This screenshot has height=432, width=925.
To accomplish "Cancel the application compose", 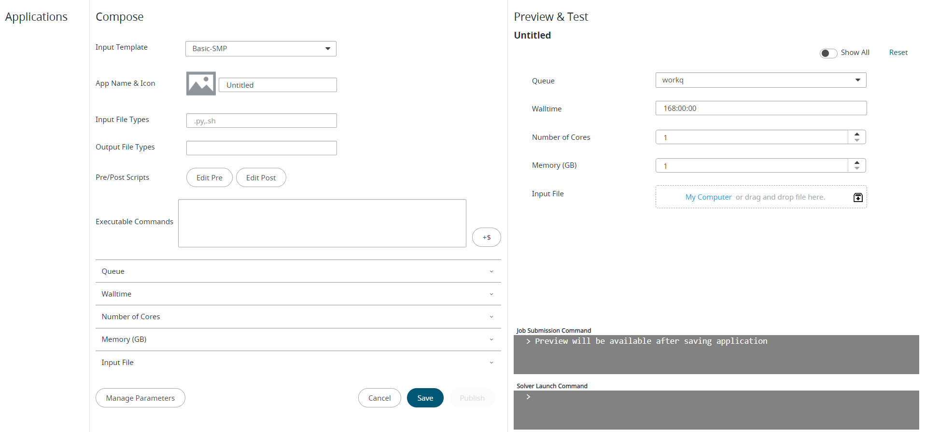I will [x=379, y=398].
